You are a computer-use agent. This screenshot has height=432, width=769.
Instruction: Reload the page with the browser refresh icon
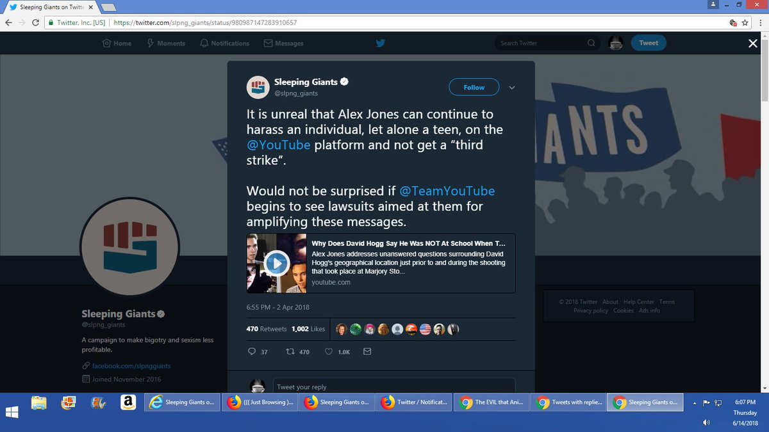coord(37,22)
